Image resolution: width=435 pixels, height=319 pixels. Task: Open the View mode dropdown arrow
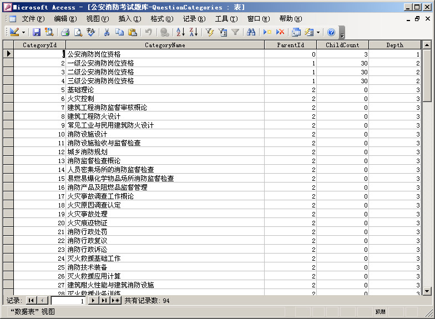point(23,32)
